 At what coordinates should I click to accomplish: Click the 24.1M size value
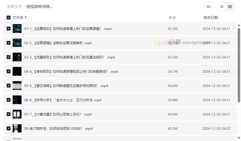(173, 72)
